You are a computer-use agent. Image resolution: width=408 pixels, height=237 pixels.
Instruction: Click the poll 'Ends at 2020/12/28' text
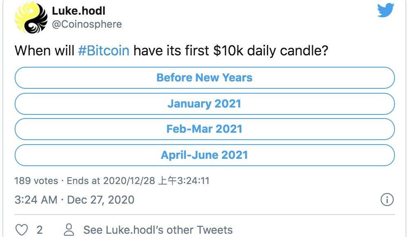(x=111, y=181)
